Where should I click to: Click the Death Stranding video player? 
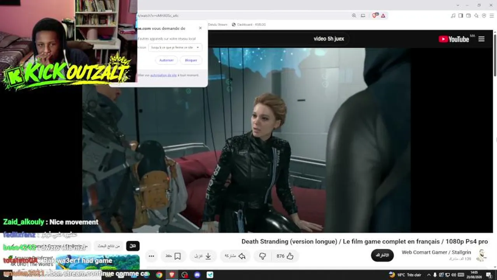click(x=247, y=140)
